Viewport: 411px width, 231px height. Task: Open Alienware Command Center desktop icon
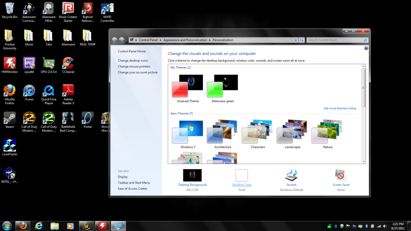tap(29, 12)
